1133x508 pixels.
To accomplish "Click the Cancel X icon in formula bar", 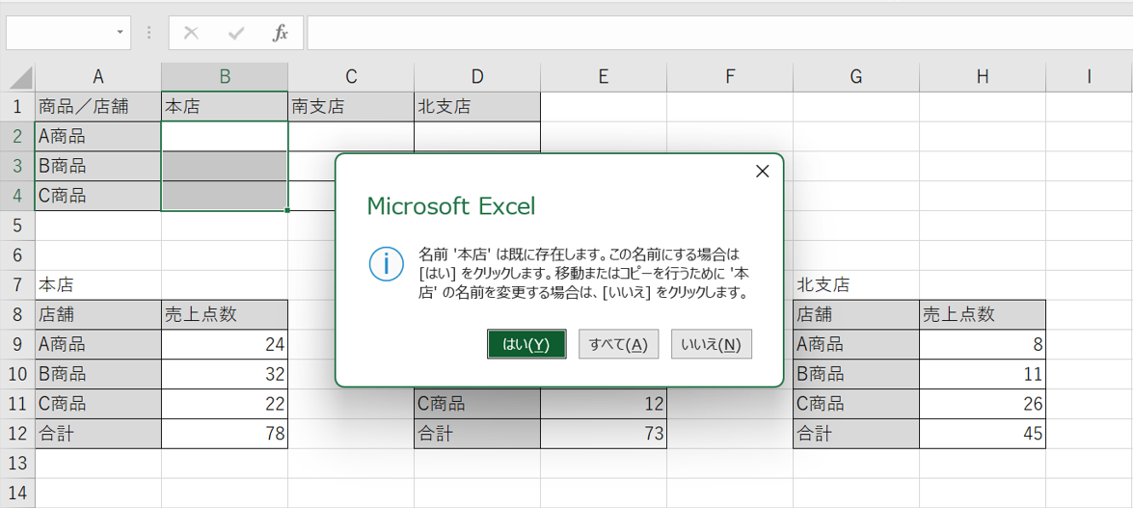I will tap(191, 33).
